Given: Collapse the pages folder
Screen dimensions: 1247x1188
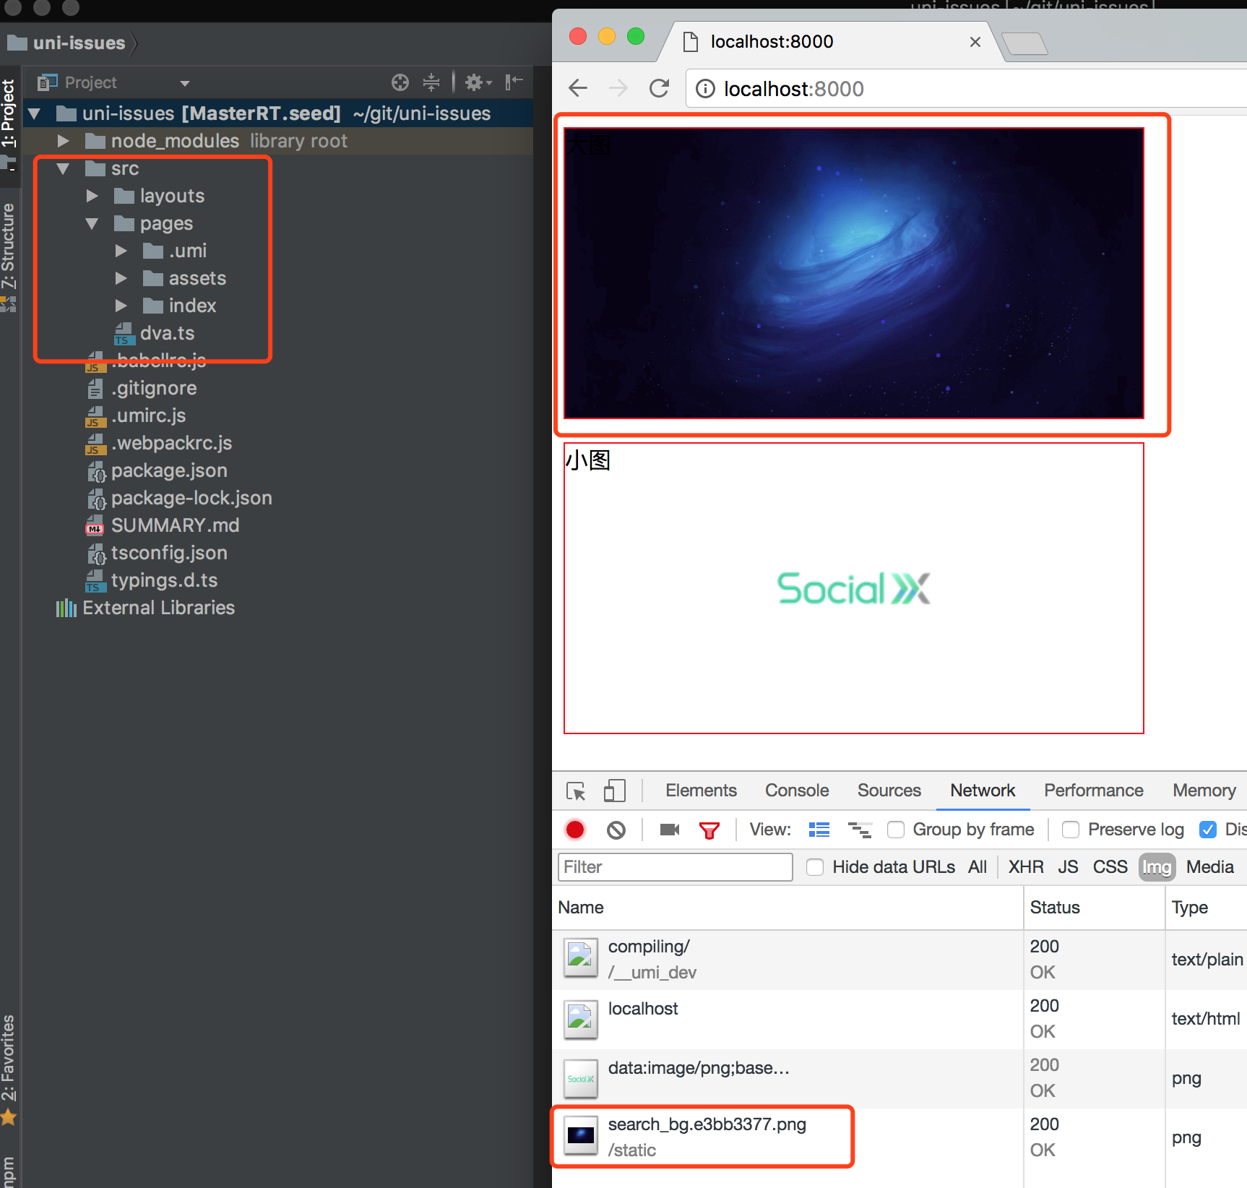Looking at the screenshot, I should 91,223.
